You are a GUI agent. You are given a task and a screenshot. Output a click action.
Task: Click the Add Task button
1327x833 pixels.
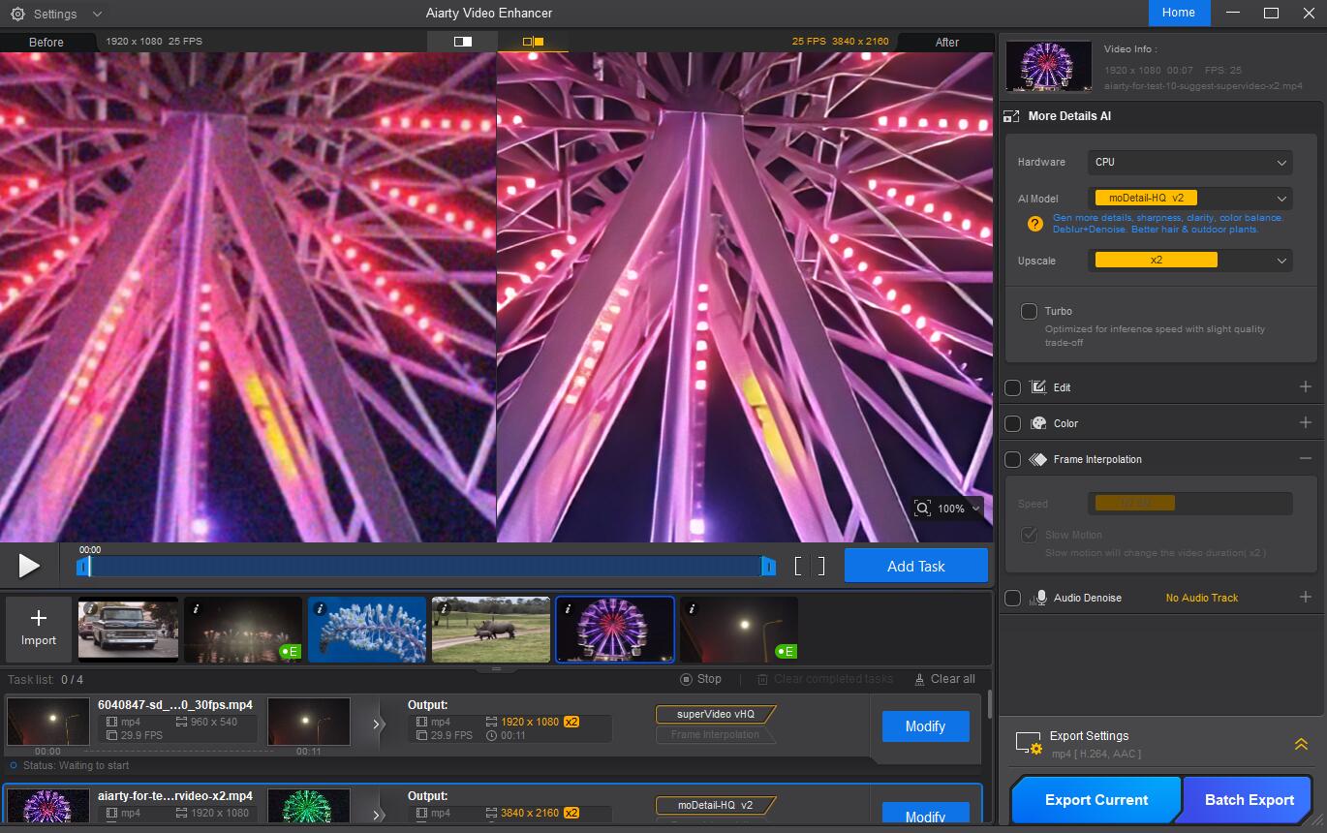[x=915, y=566]
